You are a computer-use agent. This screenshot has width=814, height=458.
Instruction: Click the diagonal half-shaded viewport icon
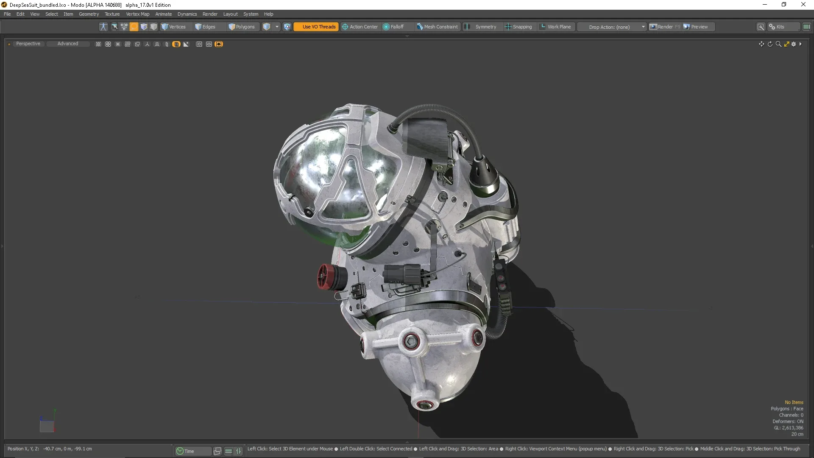(186, 44)
